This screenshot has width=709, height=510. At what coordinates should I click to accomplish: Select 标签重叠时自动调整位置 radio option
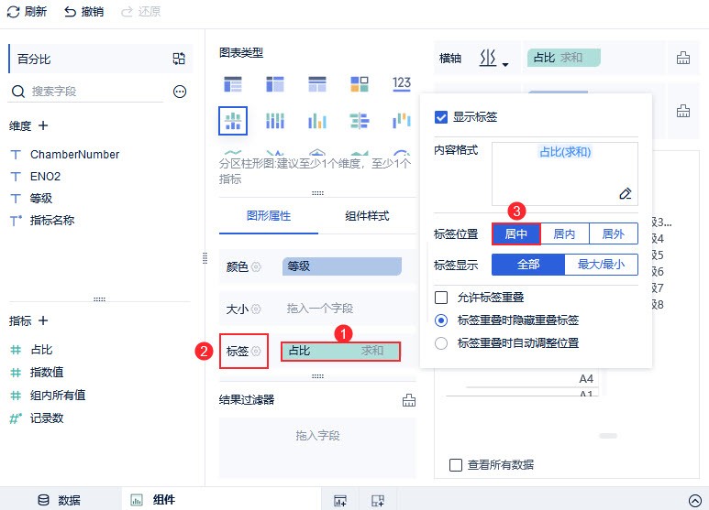coord(441,342)
